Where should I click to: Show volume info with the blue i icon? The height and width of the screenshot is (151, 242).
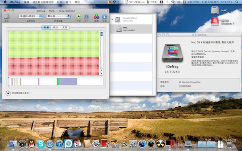(x=104, y=17)
